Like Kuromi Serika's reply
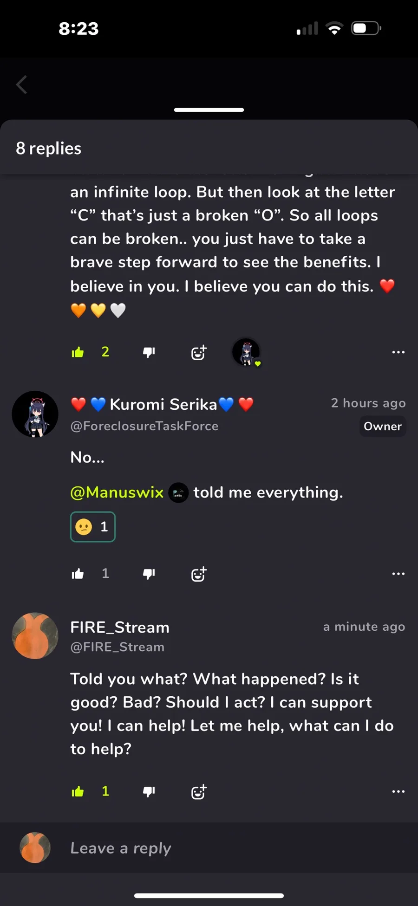Screen dimensions: 418x906 click(x=78, y=574)
